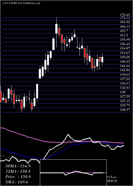
Task: Click the USA GWRE ns1.bullkhan.com header text
Action: coord(22,3)
